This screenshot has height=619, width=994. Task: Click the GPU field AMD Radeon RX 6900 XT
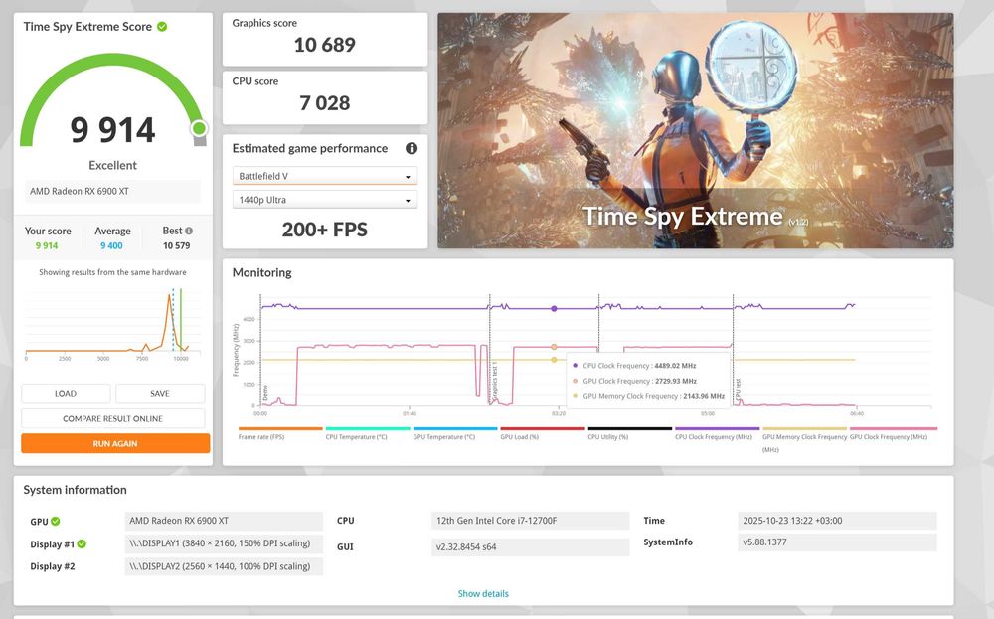(224, 521)
